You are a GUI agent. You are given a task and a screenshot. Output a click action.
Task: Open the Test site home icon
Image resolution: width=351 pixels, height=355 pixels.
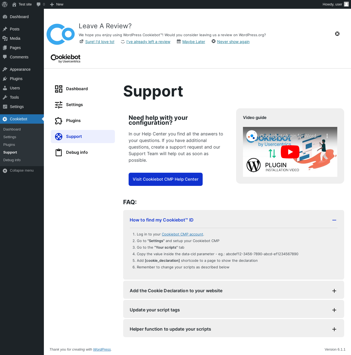(14, 4)
